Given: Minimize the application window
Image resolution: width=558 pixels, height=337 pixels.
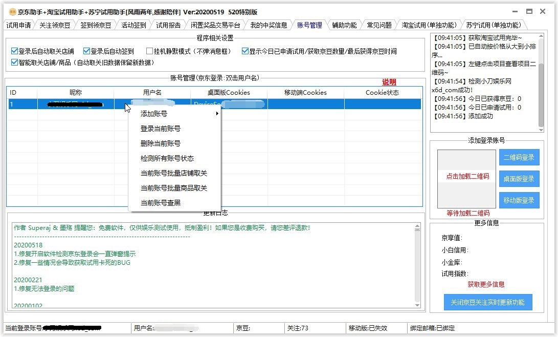Looking at the screenshot, I should pyautogui.click(x=516, y=12).
